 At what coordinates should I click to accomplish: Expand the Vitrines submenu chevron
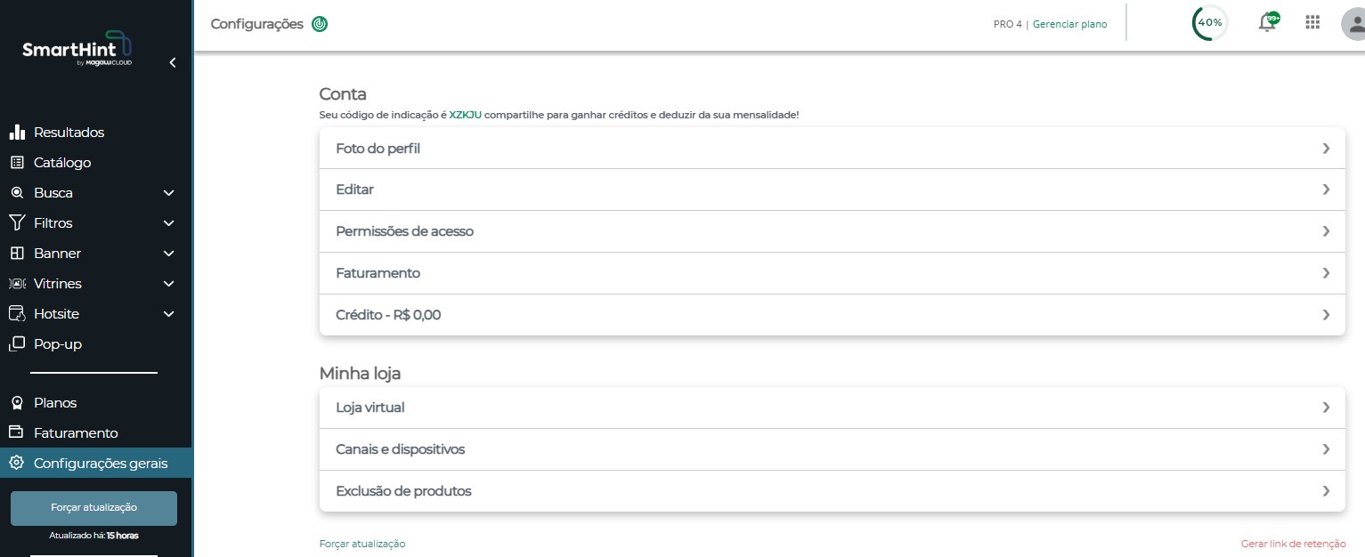click(169, 284)
